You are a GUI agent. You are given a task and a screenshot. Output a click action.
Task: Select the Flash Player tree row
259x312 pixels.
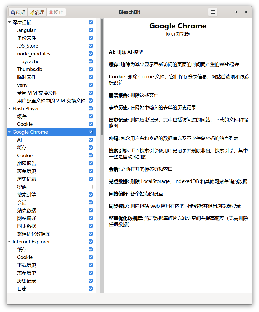pos(51,108)
